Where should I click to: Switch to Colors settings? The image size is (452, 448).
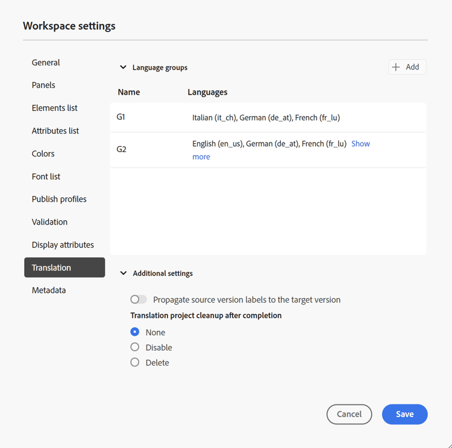click(43, 153)
